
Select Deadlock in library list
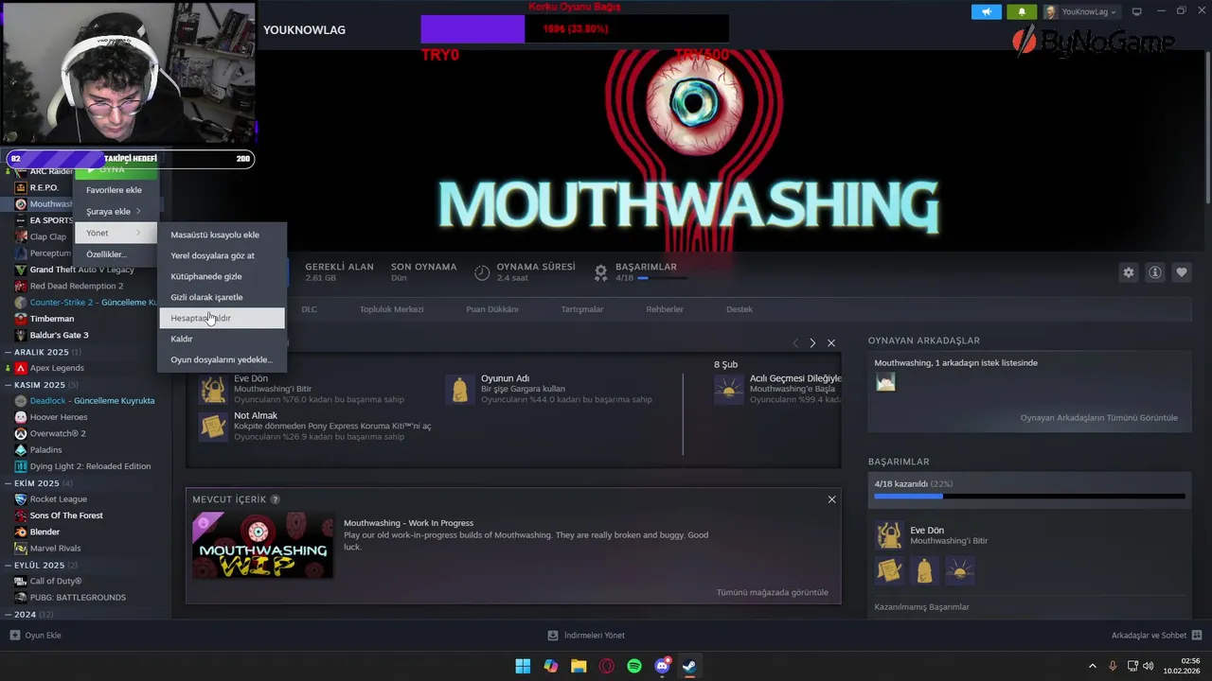tap(85, 401)
